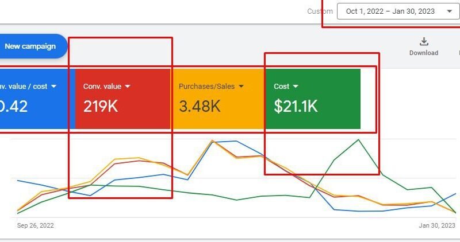Expand the Conv. value metric dropdown arrow
This screenshot has width=460, height=242.
(x=128, y=87)
